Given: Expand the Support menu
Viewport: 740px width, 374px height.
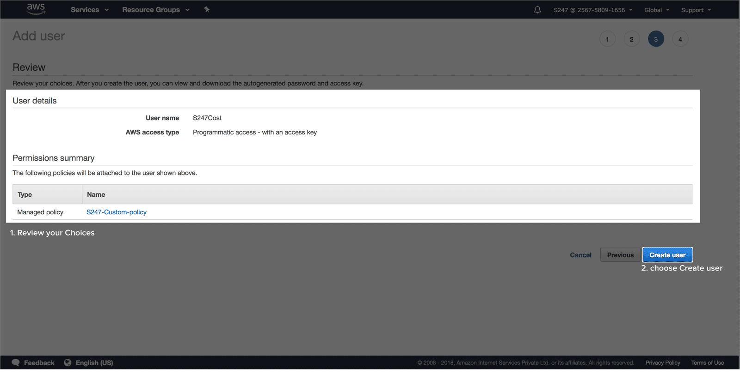Looking at the screenshot, I should (696, 10).
